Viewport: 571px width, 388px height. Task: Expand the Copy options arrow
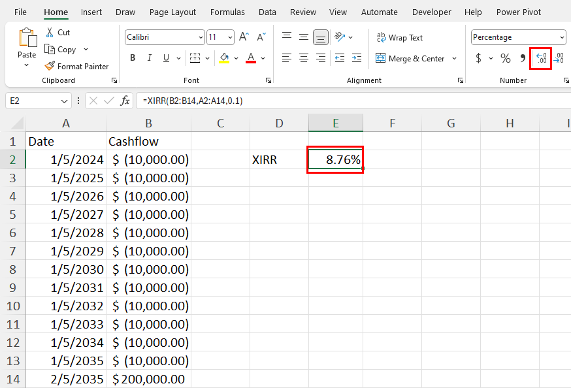click(86, 49)
